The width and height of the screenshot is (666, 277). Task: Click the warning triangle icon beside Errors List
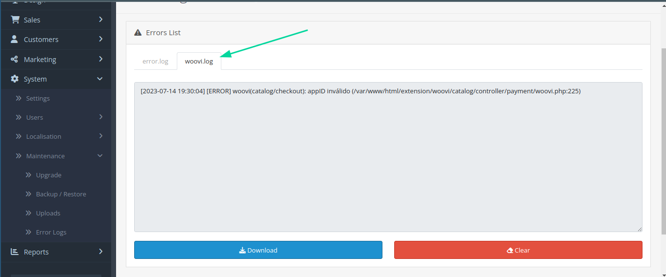pos(138,33)
